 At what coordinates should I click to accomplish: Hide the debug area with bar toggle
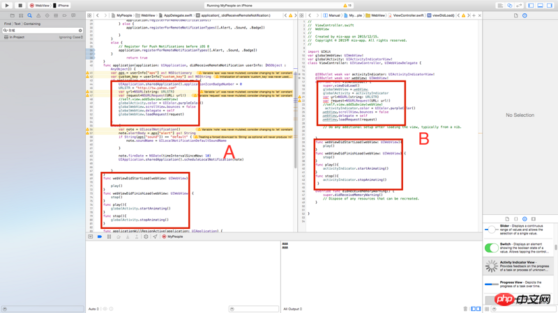click(91, 236)
